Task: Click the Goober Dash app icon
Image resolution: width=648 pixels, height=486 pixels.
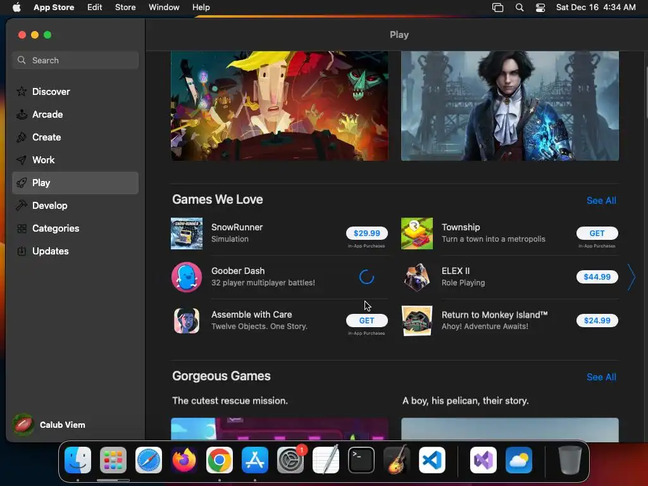Action: (x=187, y=277)
